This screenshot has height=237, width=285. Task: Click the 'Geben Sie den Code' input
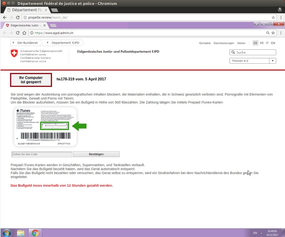pos(42,154)
